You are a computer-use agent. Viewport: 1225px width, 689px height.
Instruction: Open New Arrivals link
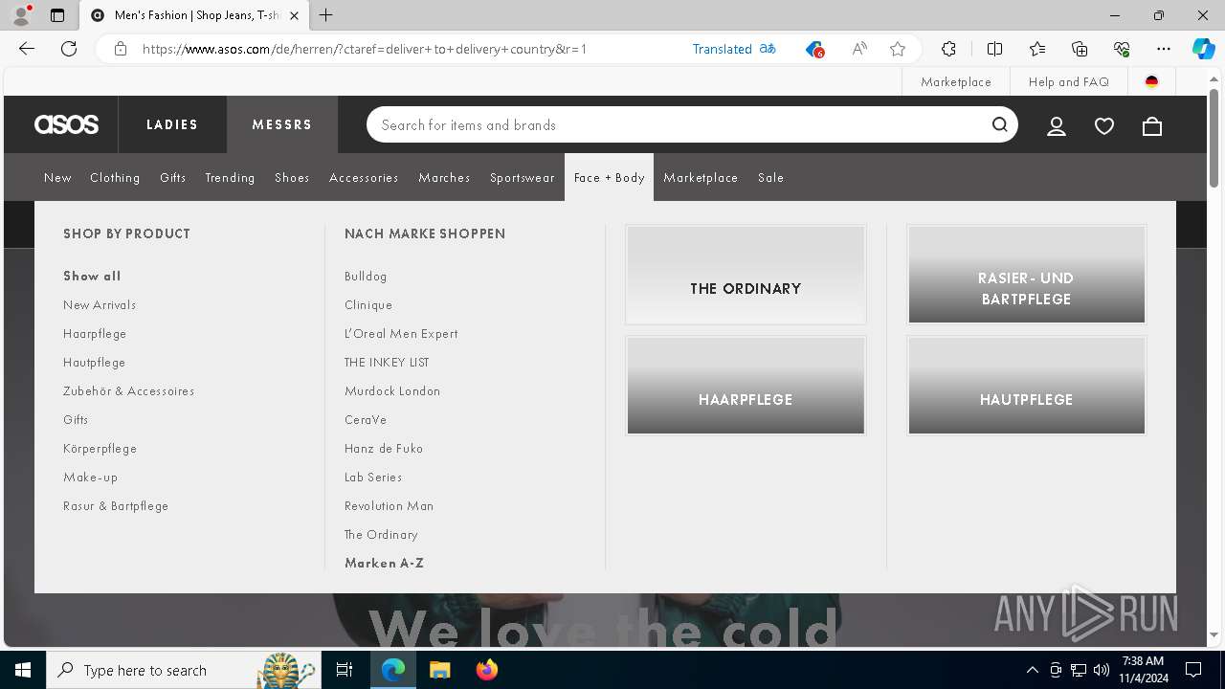pyautogui.click(x=100, y=304)
